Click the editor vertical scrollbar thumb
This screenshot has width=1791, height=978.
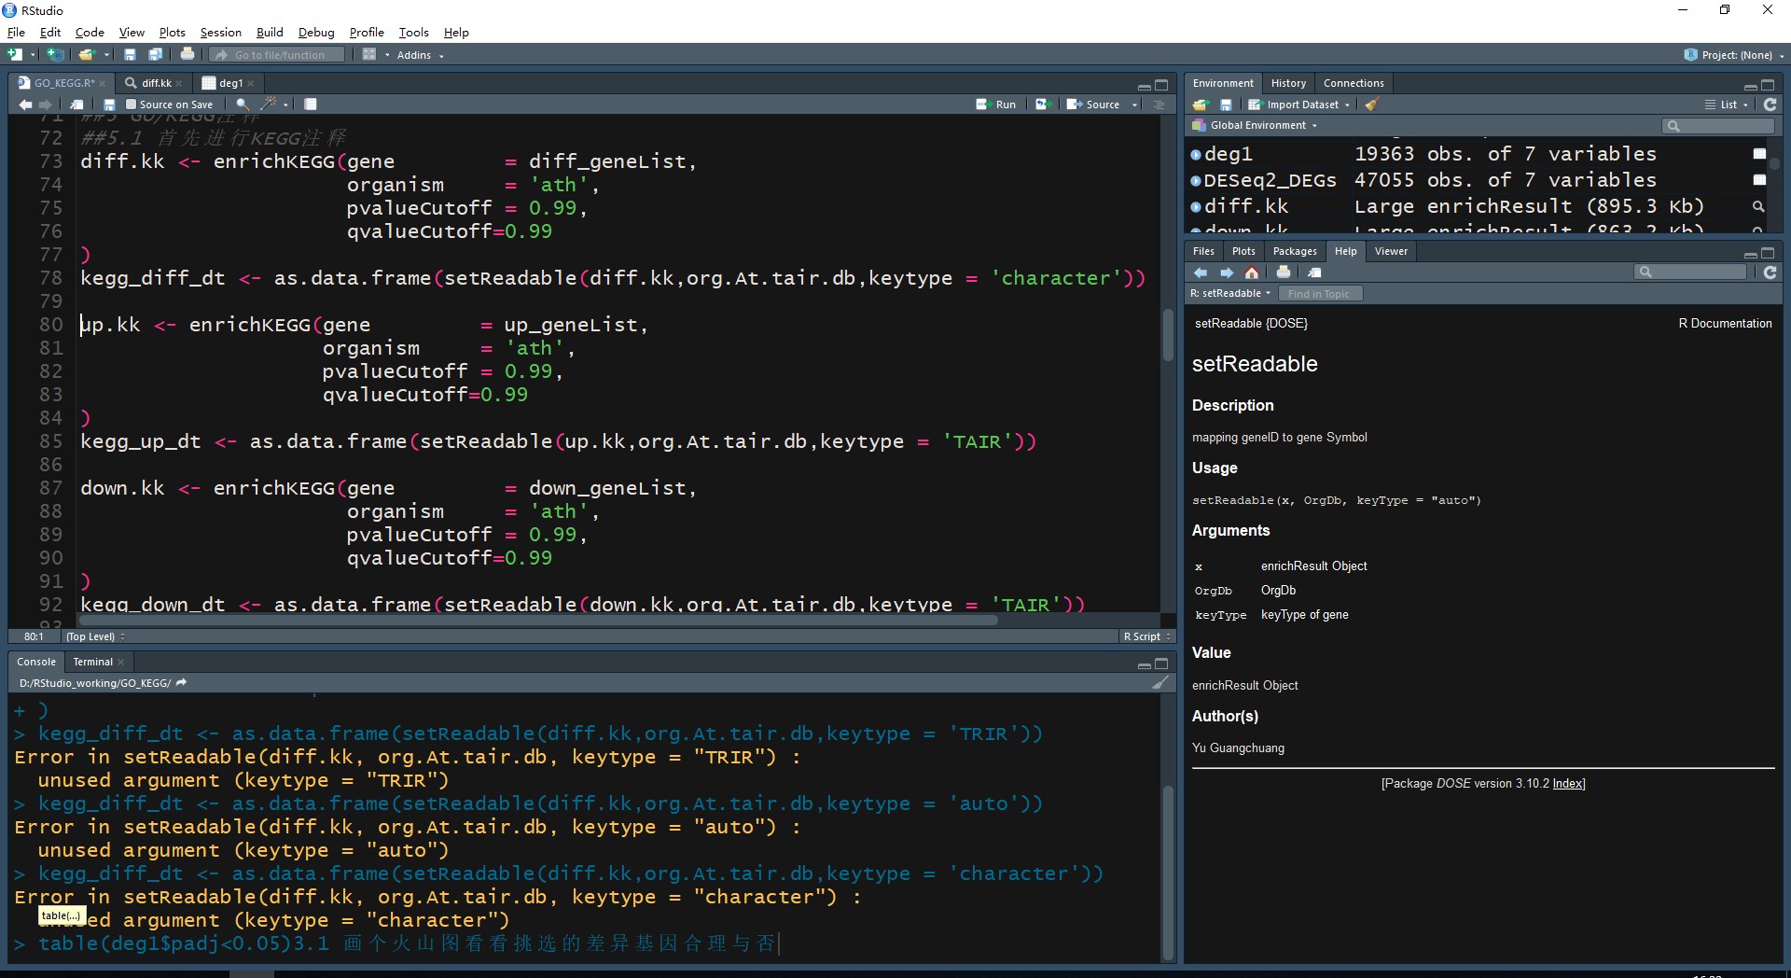pos(1168,335)
